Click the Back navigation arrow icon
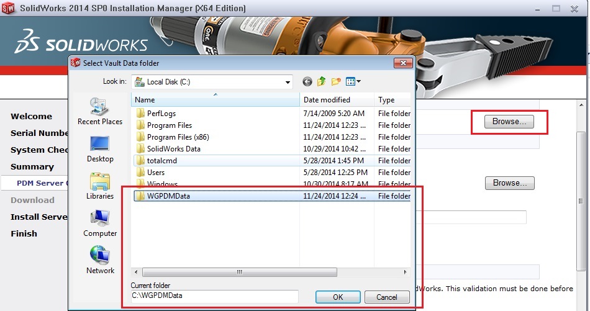Screen dimensions: 590x311 pyautogui.click(x=307, y=82)
